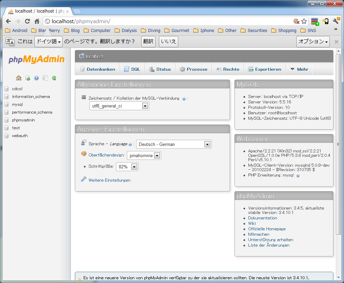Open the phpmyadmin database in the sidebar
Screen dimensions: 344x283
23,120
